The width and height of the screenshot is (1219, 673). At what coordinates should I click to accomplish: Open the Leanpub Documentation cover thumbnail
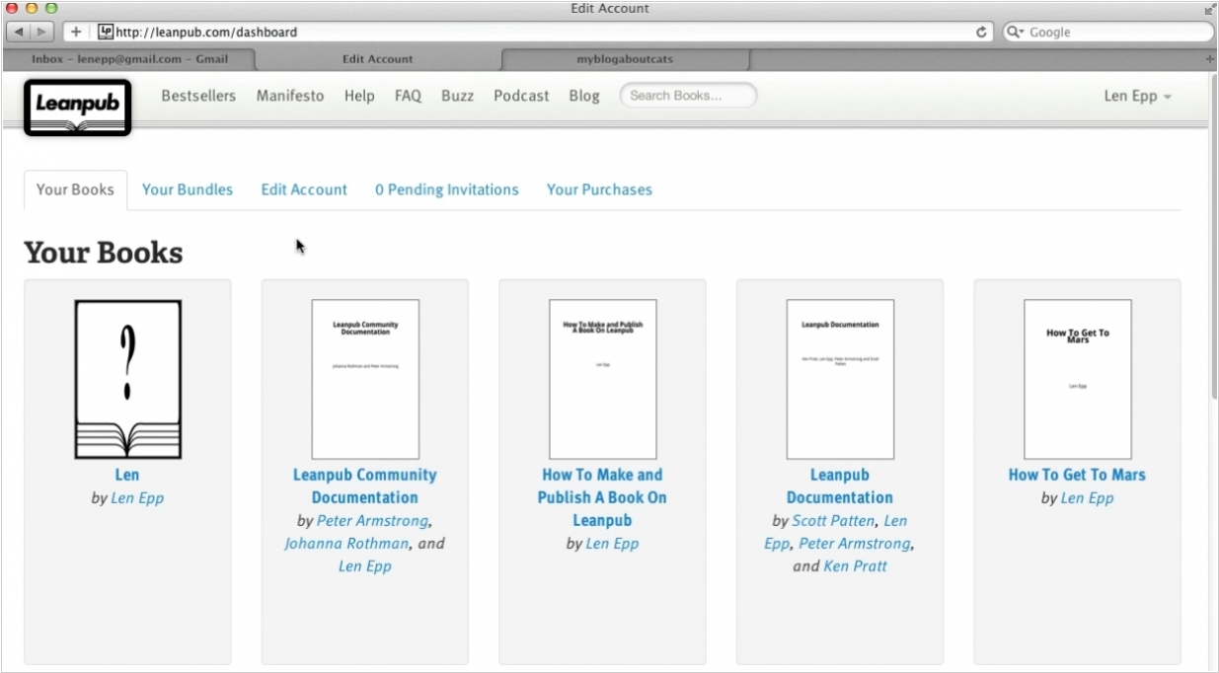pyautogui.click(x=840, y=379)
